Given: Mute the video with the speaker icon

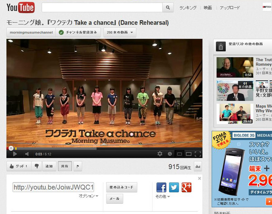Looking at the screenshot, I should pos(27,154).
